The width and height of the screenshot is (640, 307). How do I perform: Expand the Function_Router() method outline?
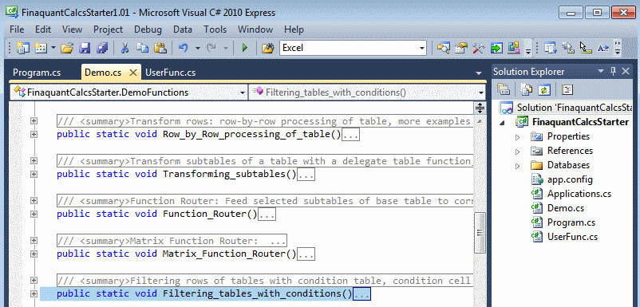(34, 214)
